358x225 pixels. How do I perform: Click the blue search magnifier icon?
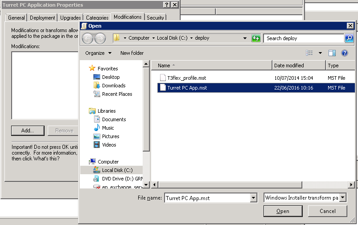click(349, 38)
